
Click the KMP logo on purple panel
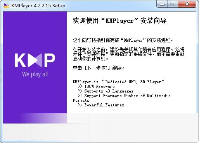(35, 60)
